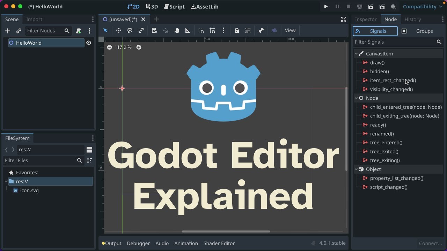This screenshot has width=447, height=251.
Task: Open skeleton bone options
Action: point(261,31)
